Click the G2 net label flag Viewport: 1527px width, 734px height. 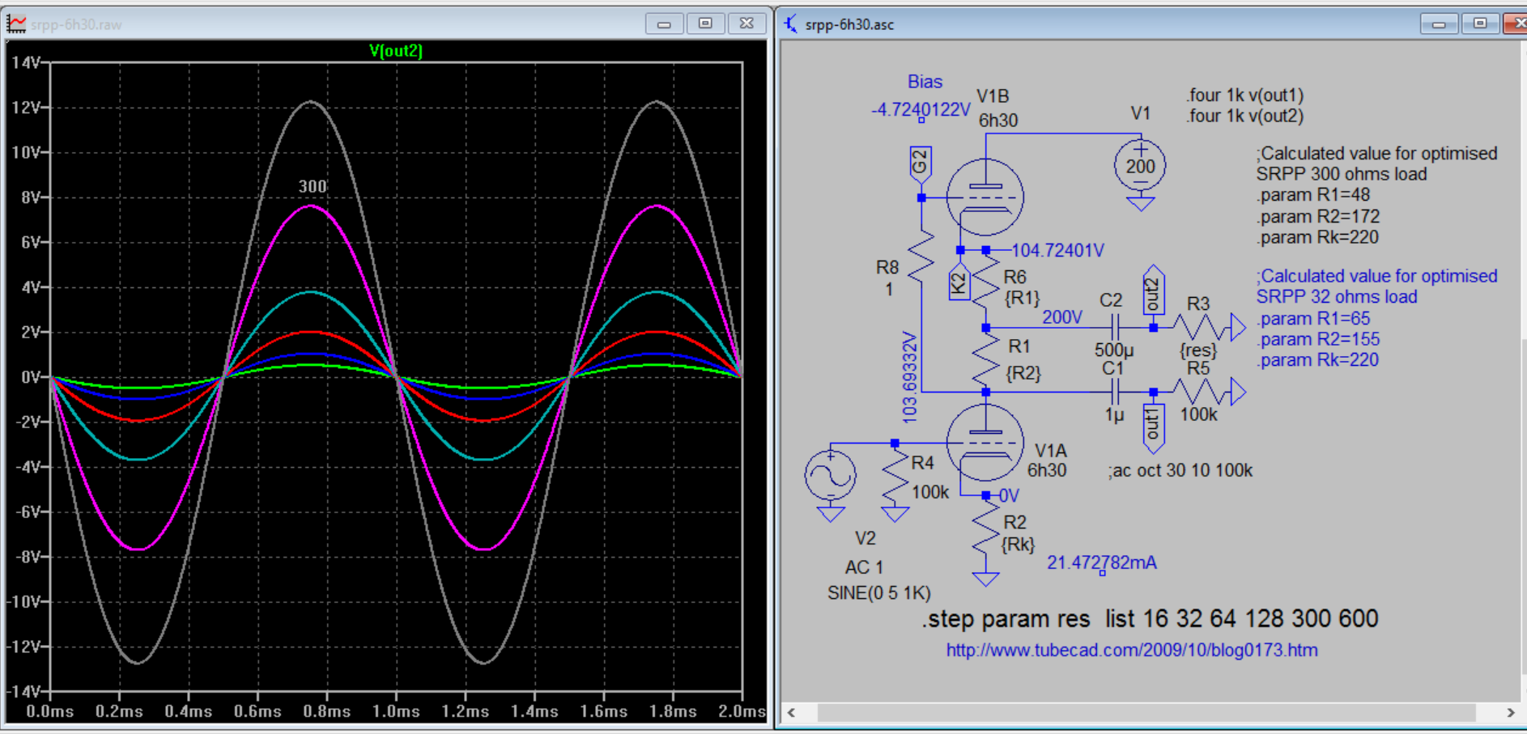(x=921, y=164)
